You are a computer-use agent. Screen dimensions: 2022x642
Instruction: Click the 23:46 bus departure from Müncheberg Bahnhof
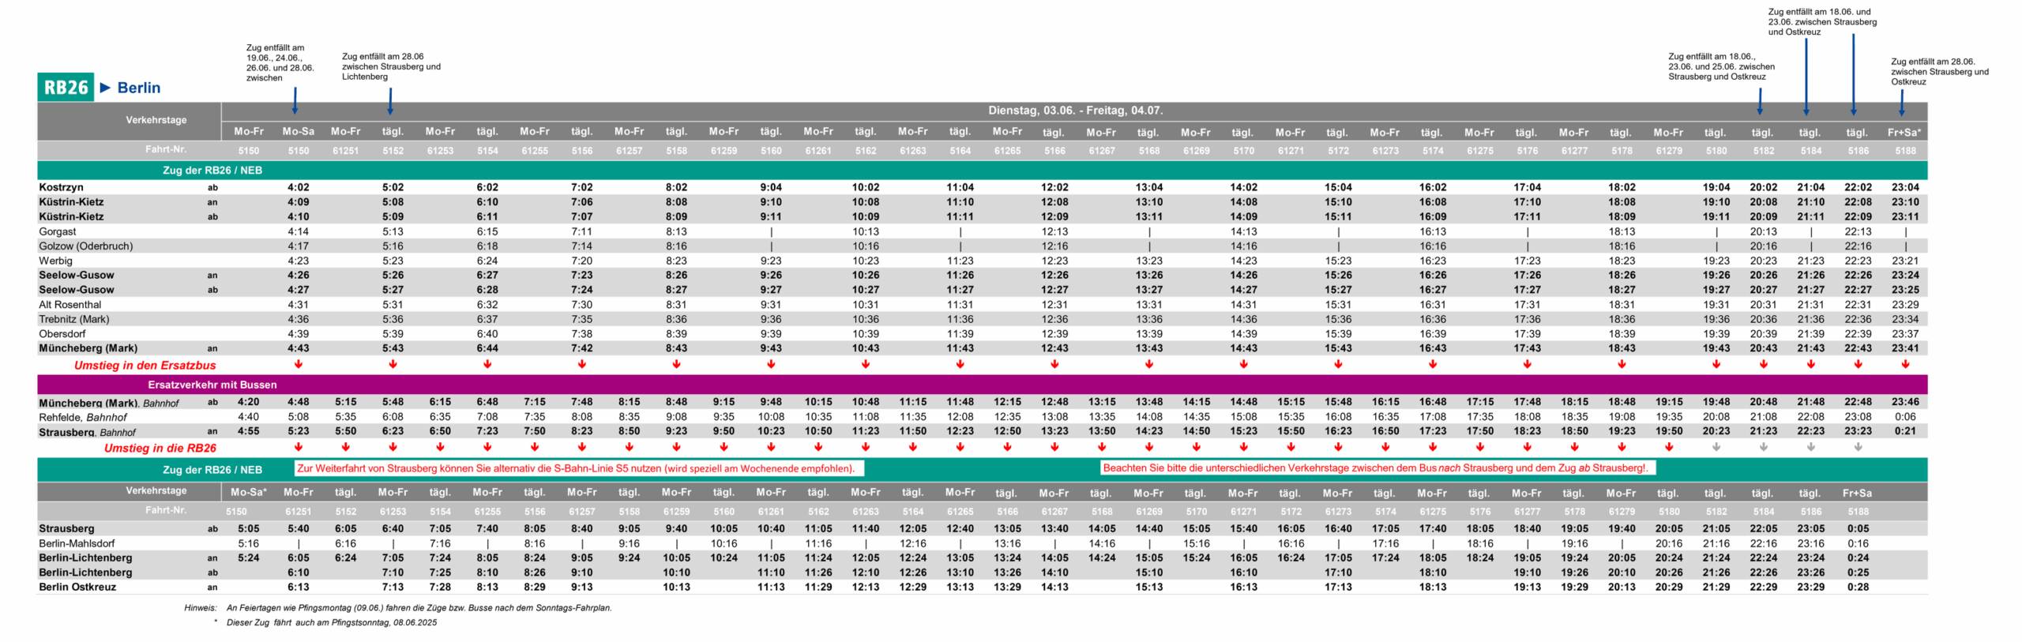1904,402
